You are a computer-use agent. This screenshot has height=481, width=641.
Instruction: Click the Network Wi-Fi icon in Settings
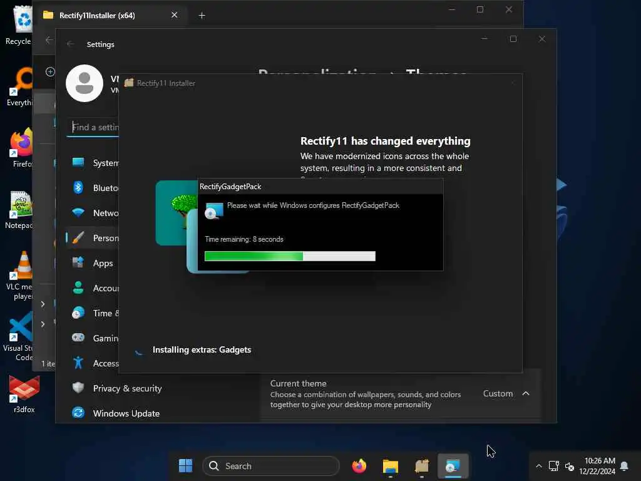[x=78, y=213]
